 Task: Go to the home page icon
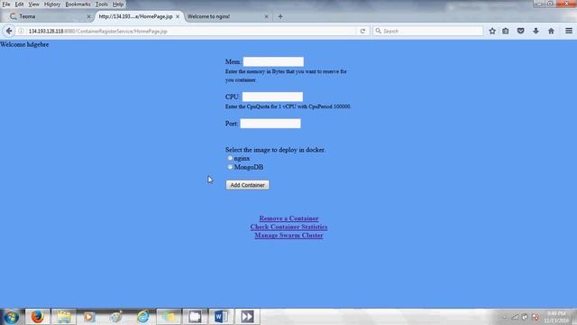tap(551, 31)
